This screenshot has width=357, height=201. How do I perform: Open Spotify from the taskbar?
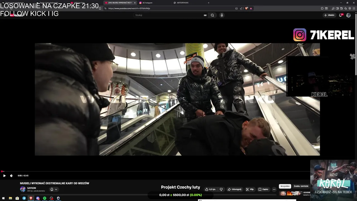coord(45,198)
